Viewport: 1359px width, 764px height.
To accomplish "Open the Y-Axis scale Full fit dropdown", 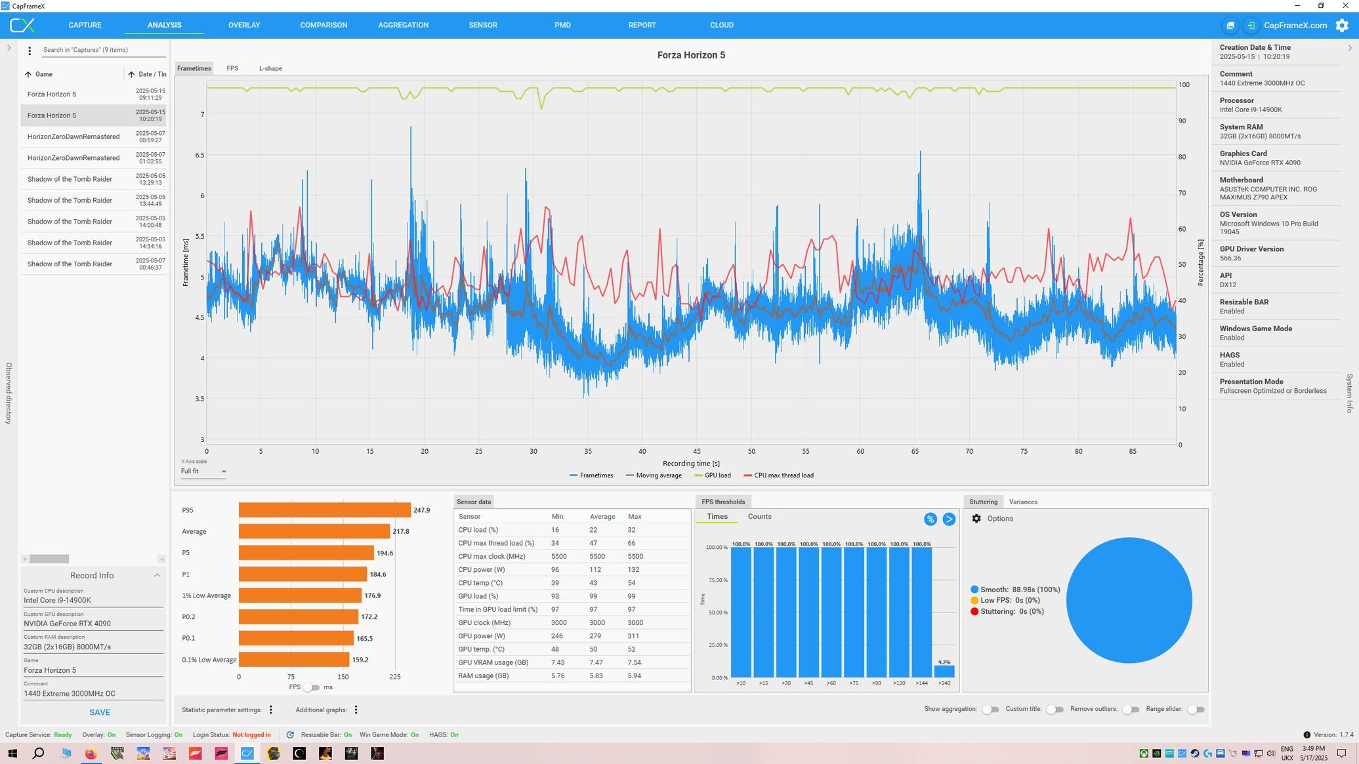I will click(203, 472).
